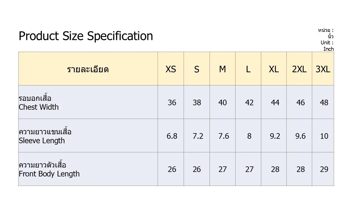
Task: Click the 3XL size column header
Action: click(323, 69)
